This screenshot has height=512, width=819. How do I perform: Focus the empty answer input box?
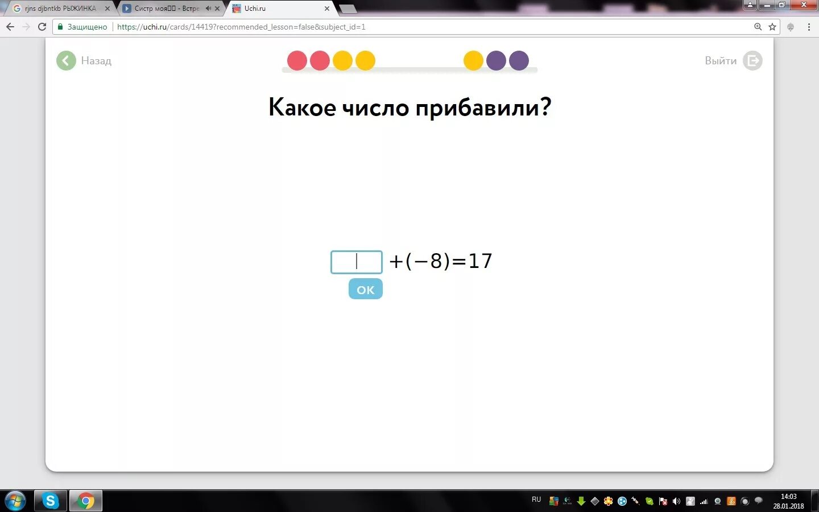(357, 262)
